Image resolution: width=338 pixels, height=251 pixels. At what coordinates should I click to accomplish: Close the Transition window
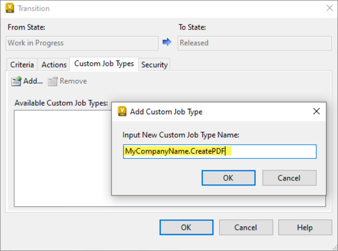(329, 8)
